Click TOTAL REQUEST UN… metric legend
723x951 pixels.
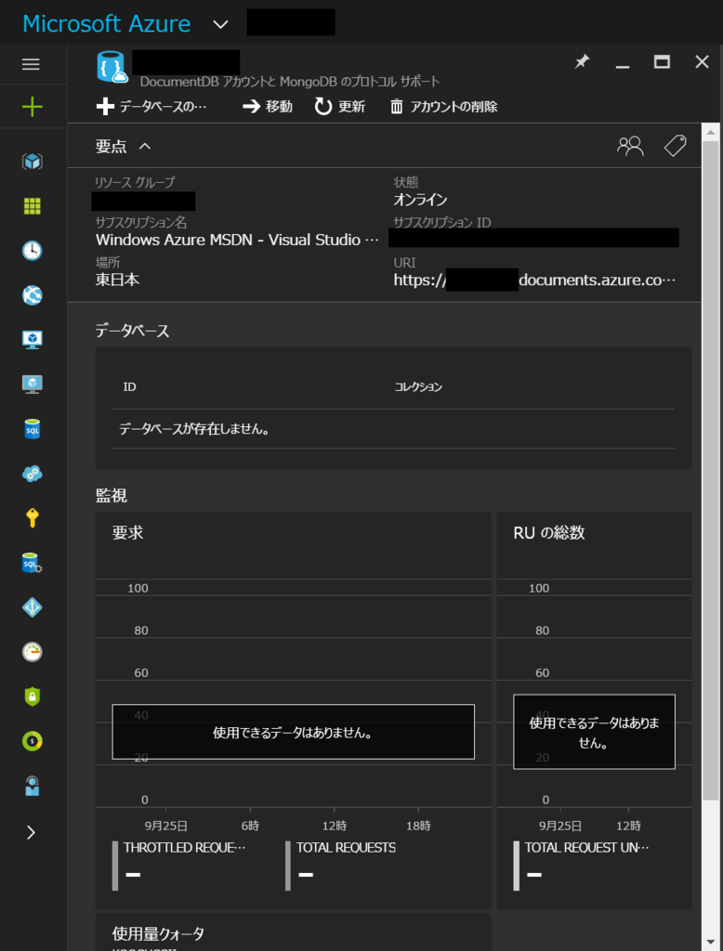(x=582, y=865)
